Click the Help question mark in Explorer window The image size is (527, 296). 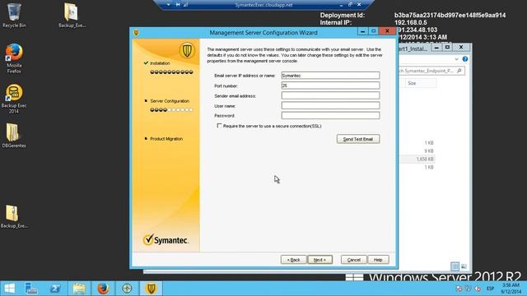click(x=464, y=59)
